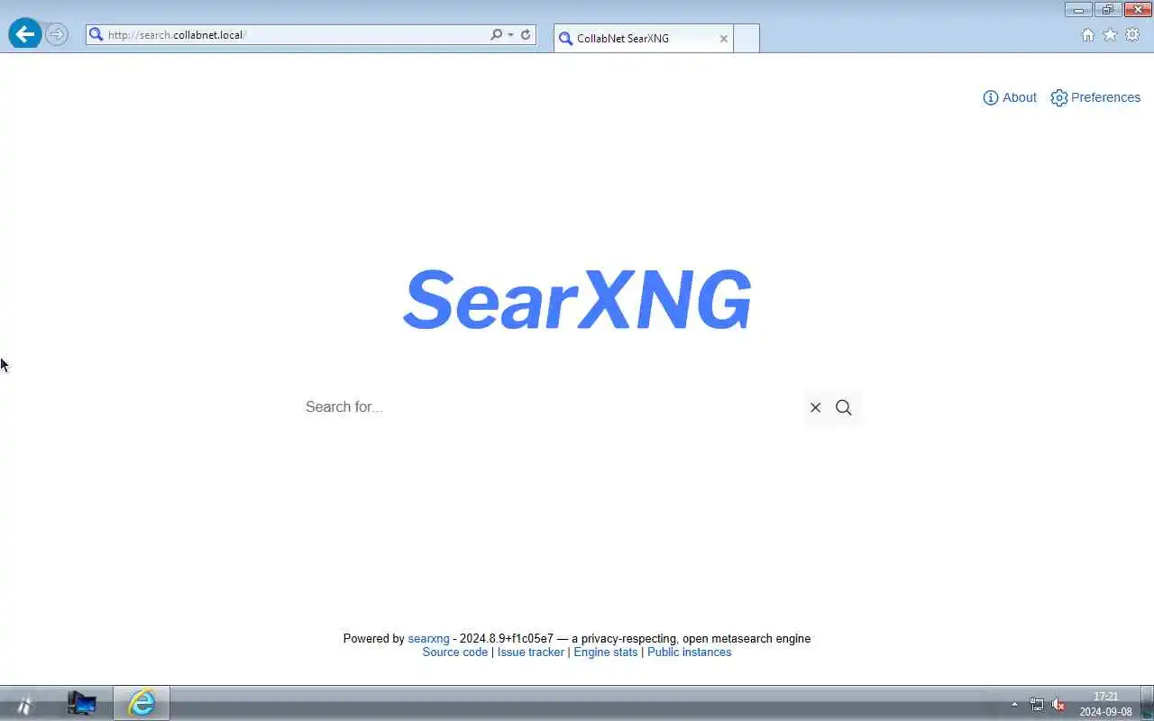
Task: Click Internet Explorer taskbar icon
Action: point(142,703)
